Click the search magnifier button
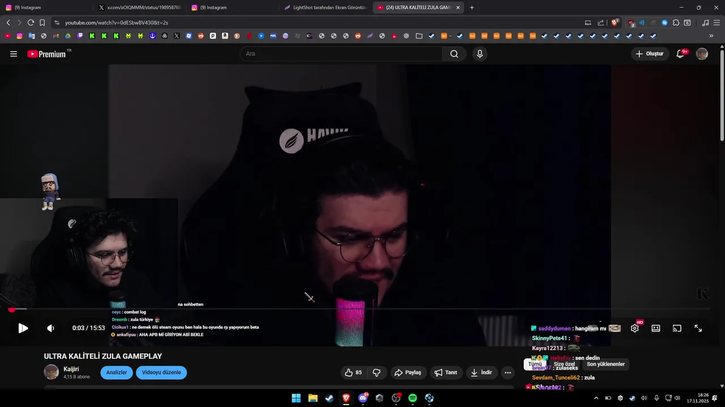 (x=454, y=54)
